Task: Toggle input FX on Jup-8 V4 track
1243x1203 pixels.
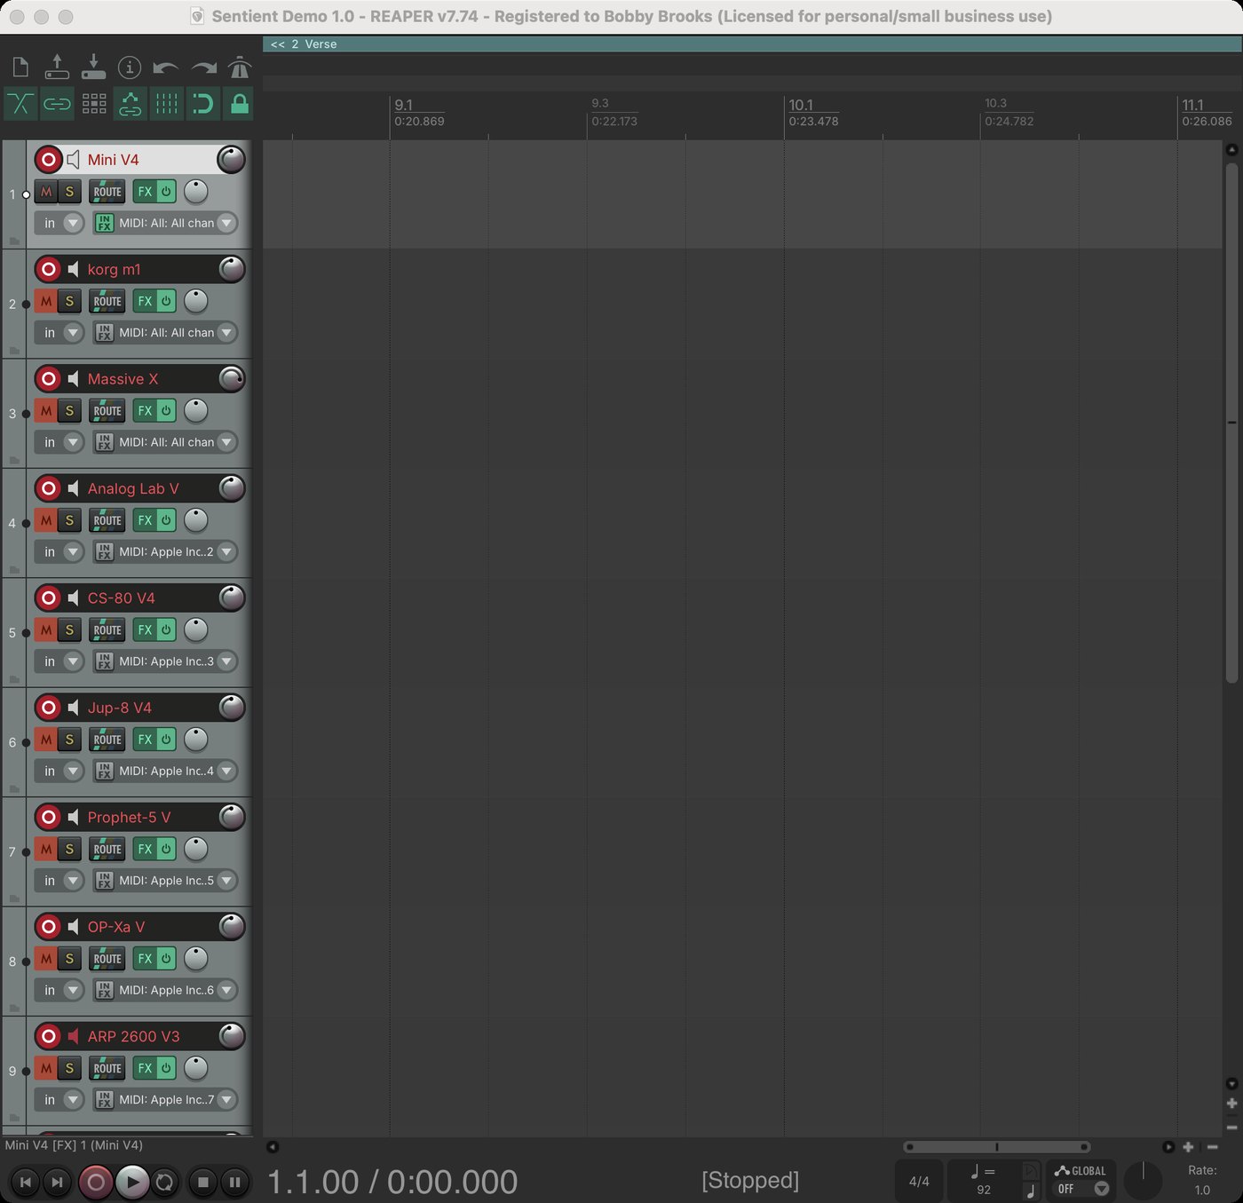Action: [104, 772]
